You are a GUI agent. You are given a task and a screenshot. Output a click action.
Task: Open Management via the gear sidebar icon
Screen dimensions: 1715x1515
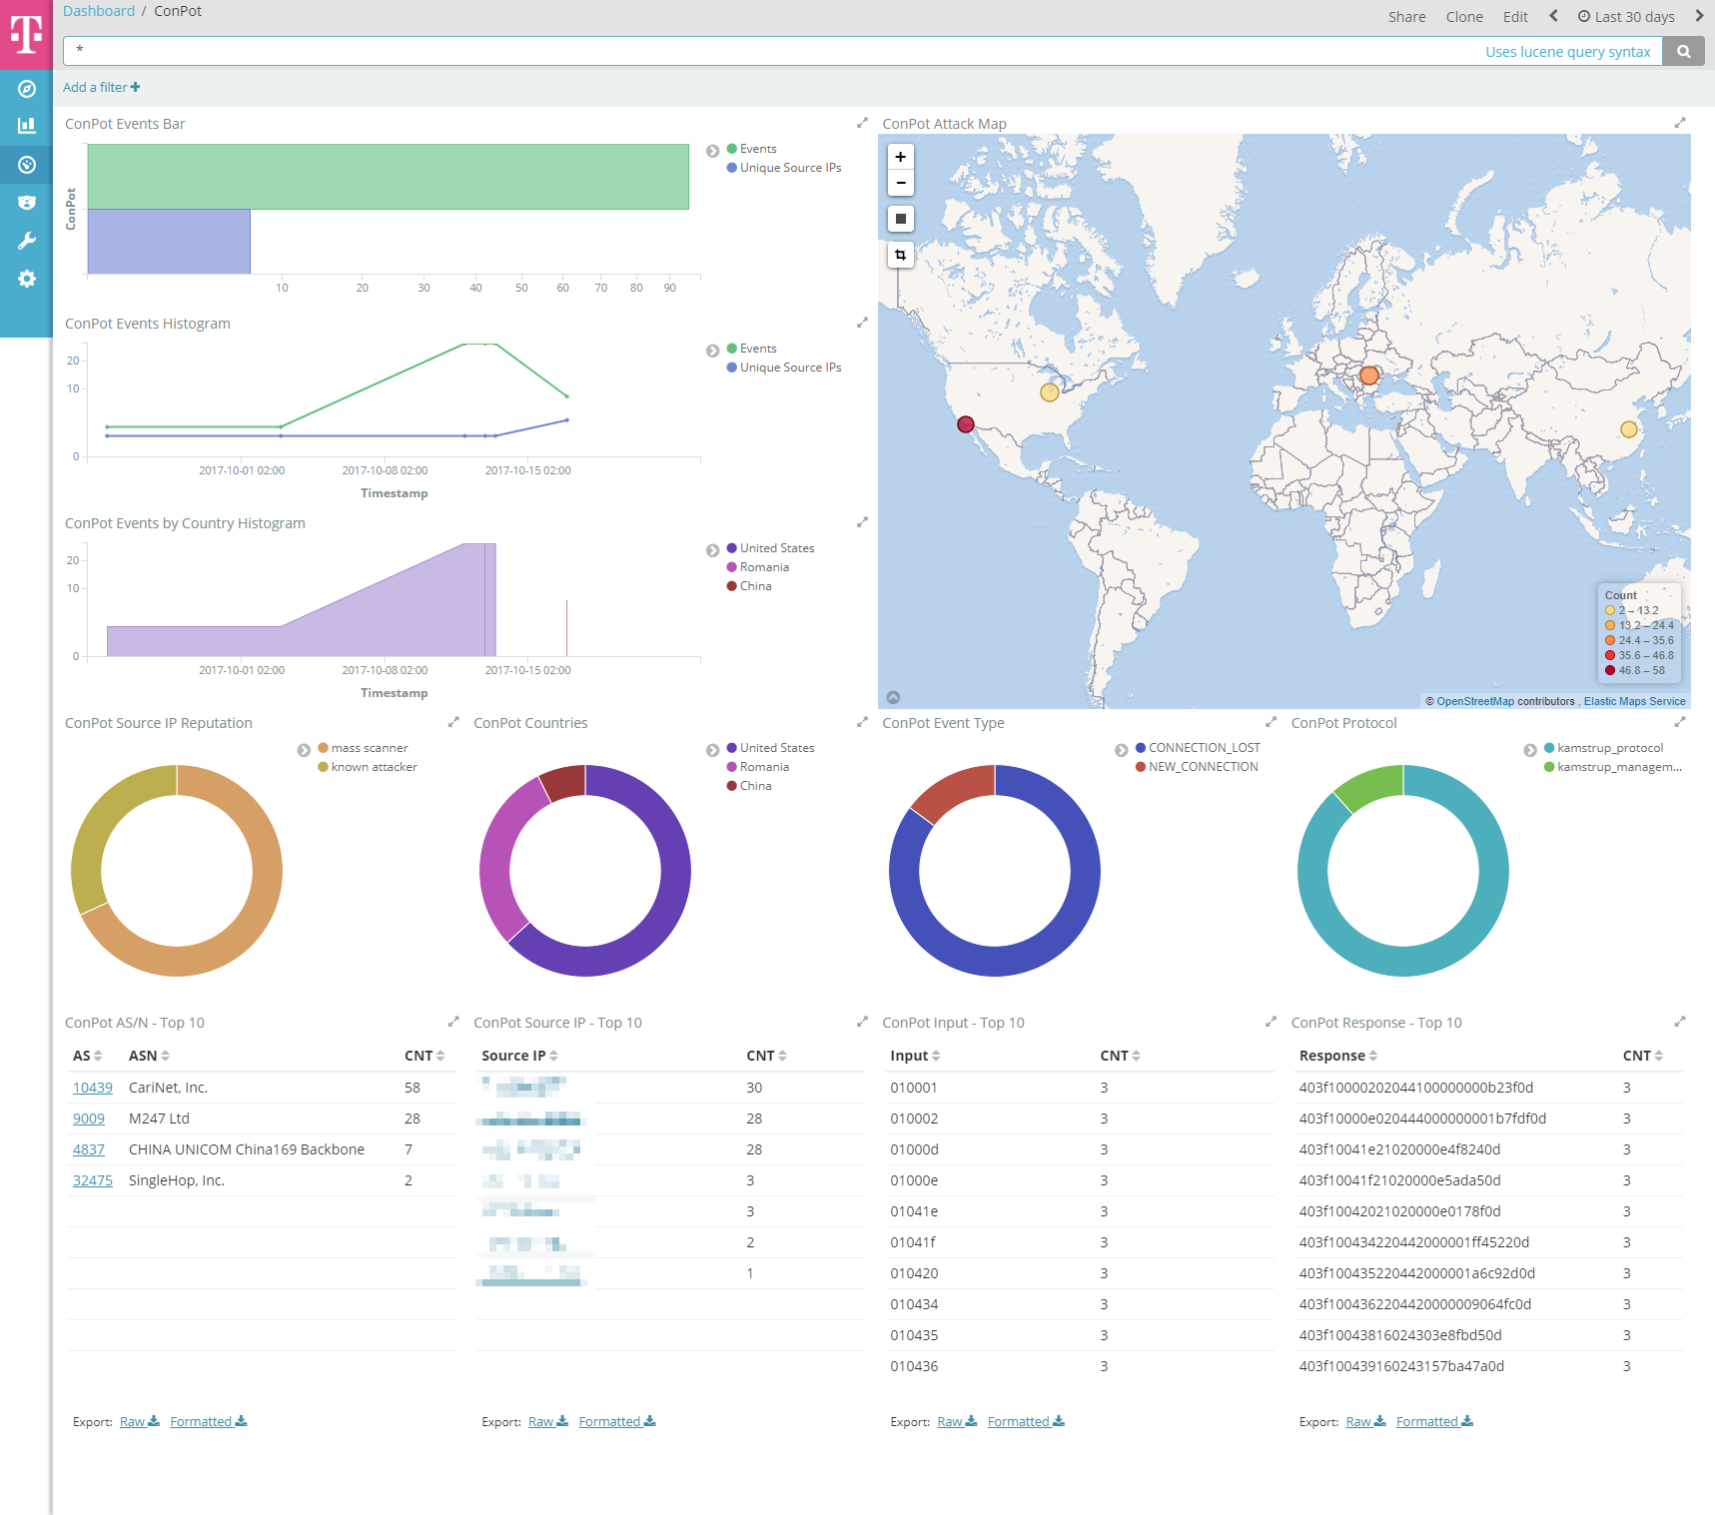27,279
